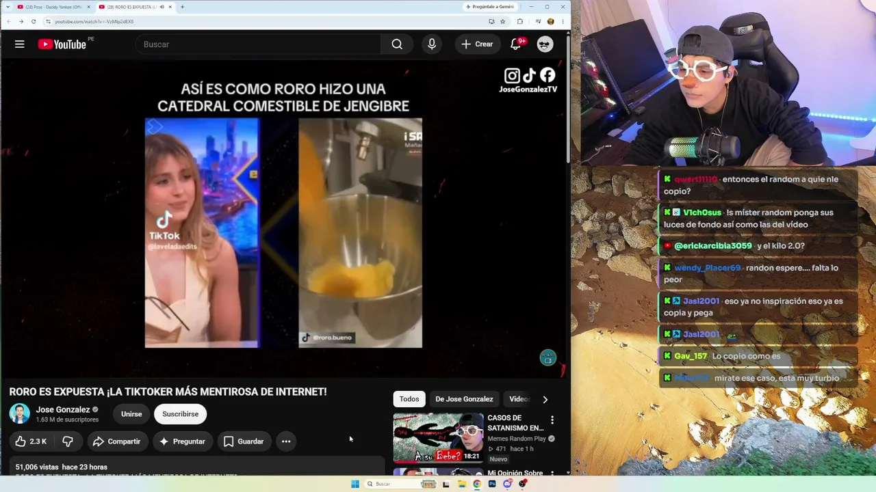Switch to the Pose - Daddy Yankee tab
Screen dimensions: 876x492
(53, 7)
